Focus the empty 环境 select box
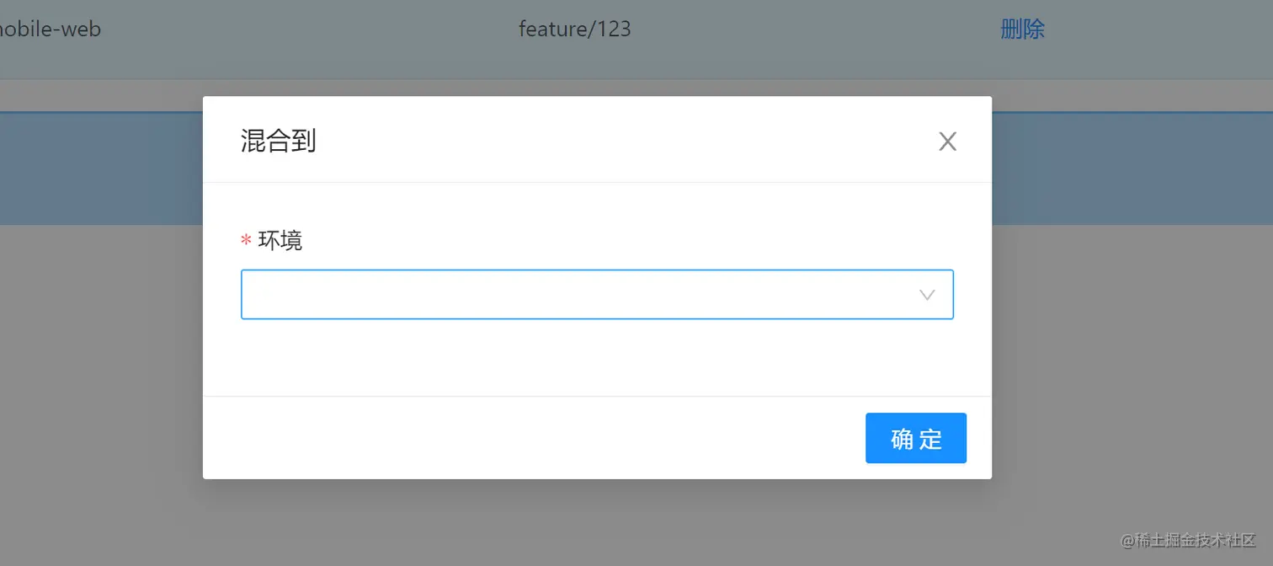Screen dimensions: 1273x566 click(x=597, y=295)
